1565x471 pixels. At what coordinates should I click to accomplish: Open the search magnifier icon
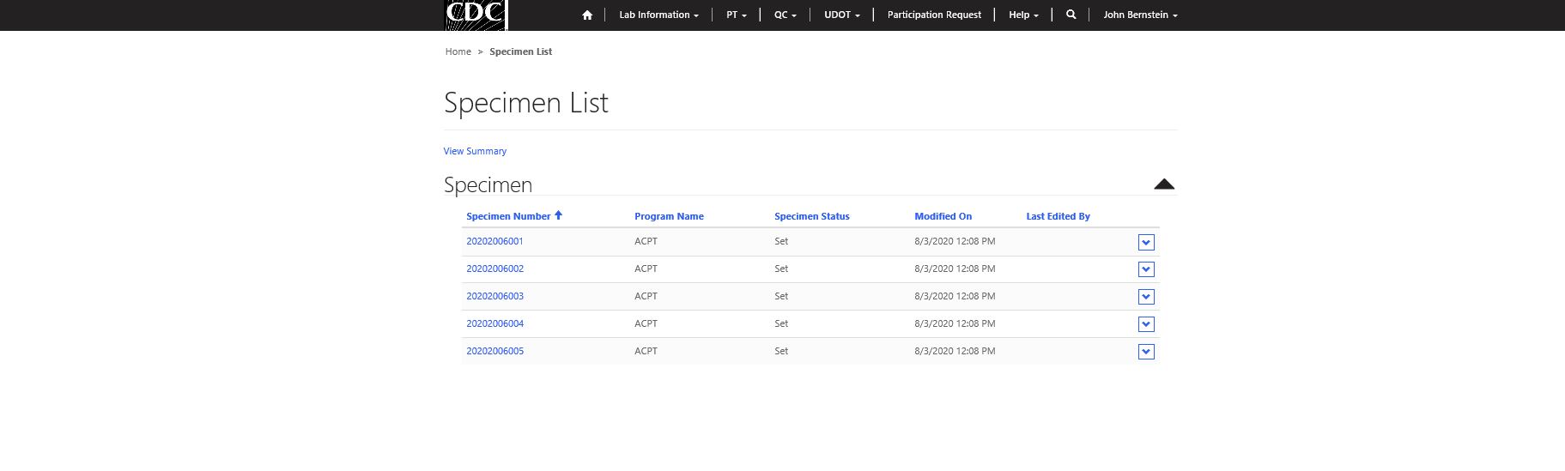pos(1071,15)
